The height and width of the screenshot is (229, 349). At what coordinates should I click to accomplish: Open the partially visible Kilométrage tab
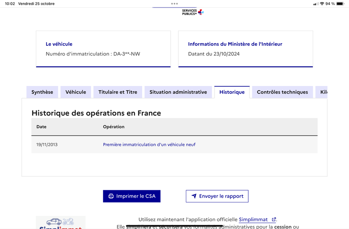(x=322, y=92)
